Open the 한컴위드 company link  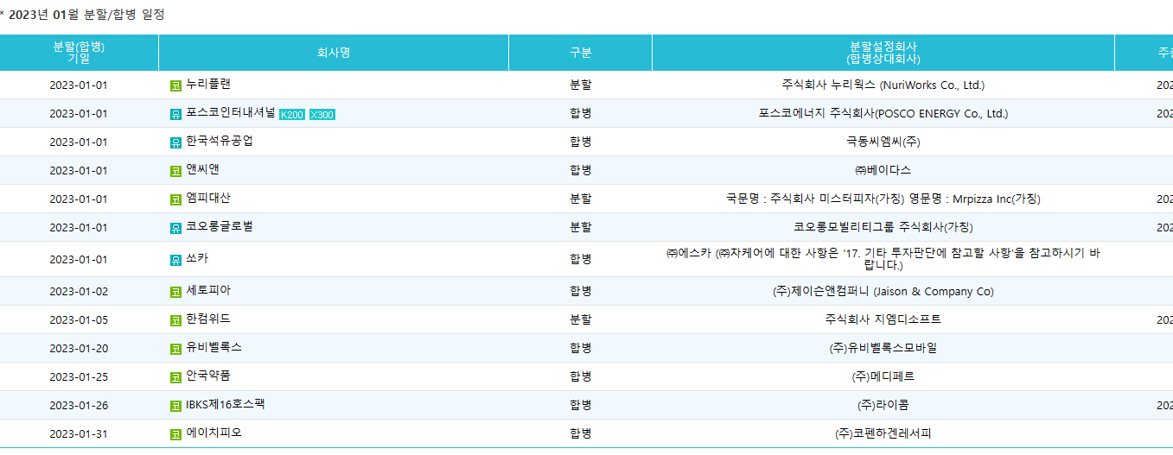pos(208,319)
